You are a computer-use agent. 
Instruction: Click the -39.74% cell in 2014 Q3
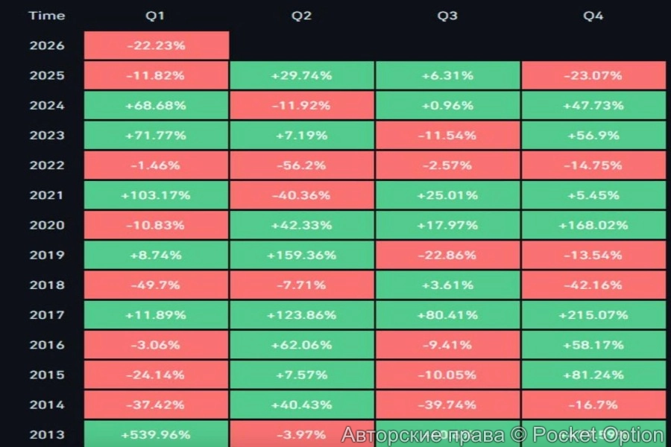pos(447,405)
